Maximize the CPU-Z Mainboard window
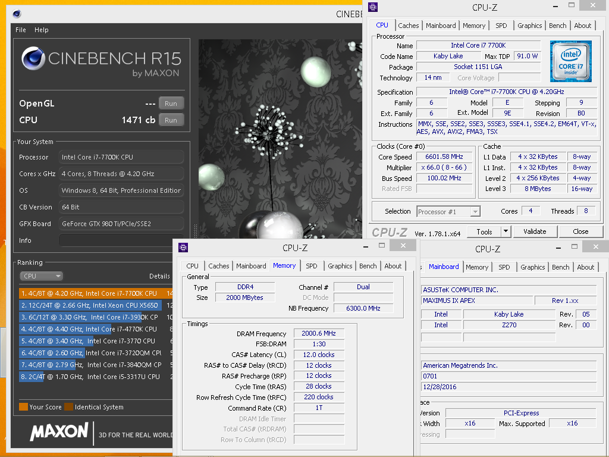The image size is (609, 457). (575, 246)
